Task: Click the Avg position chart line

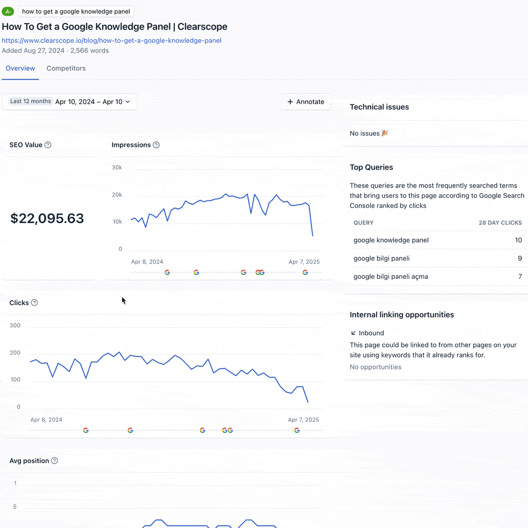Action: click(209, 524)
